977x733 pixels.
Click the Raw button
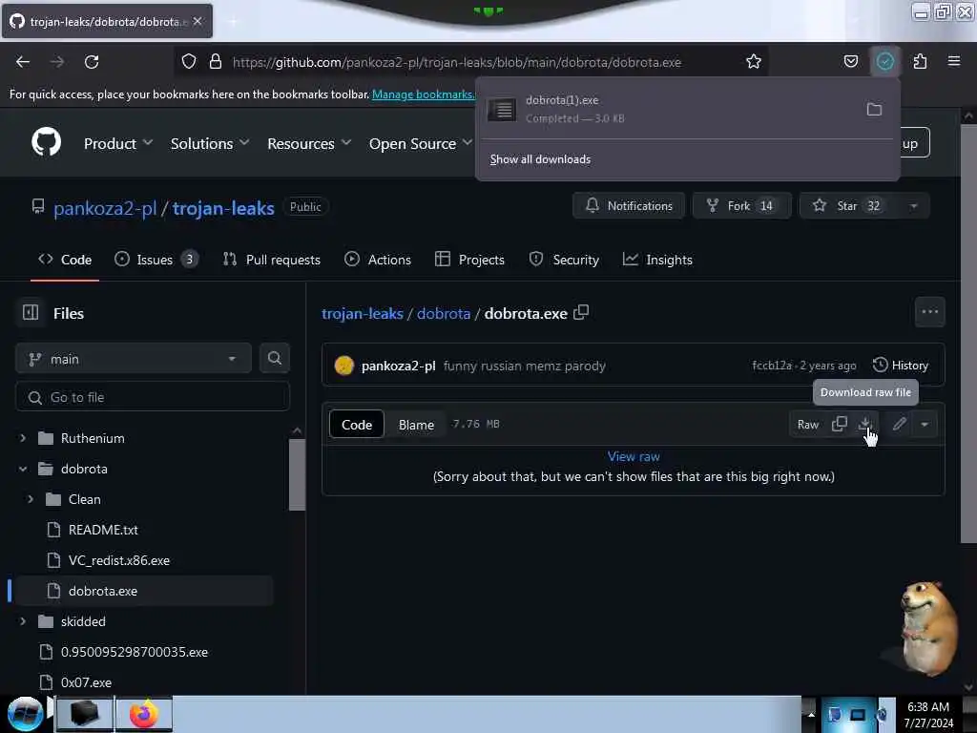pos(808,425)
